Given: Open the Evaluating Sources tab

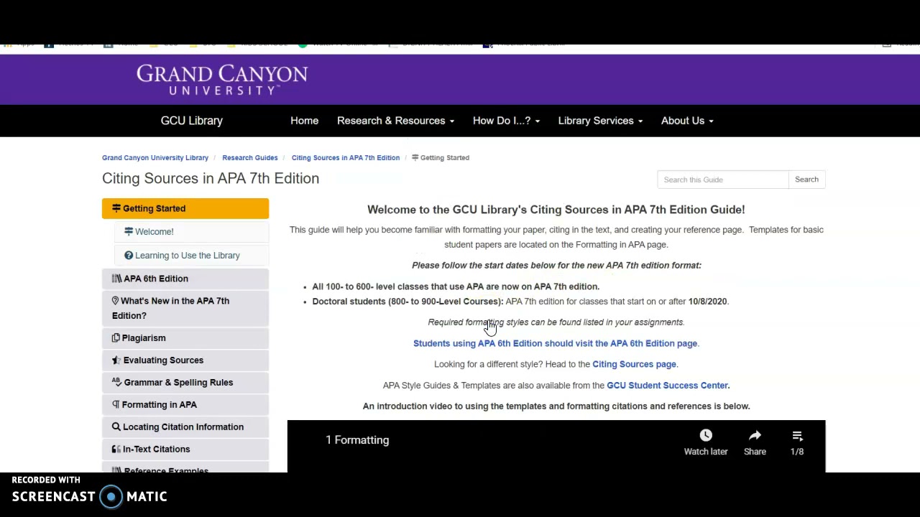Looking at the screenshot, I should pos(185,360).
